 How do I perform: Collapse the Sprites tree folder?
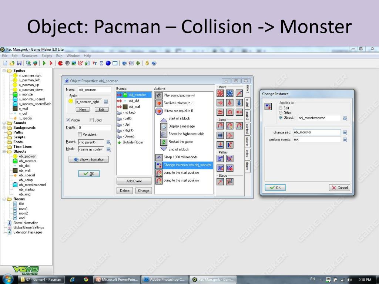(x=4, y=71)
